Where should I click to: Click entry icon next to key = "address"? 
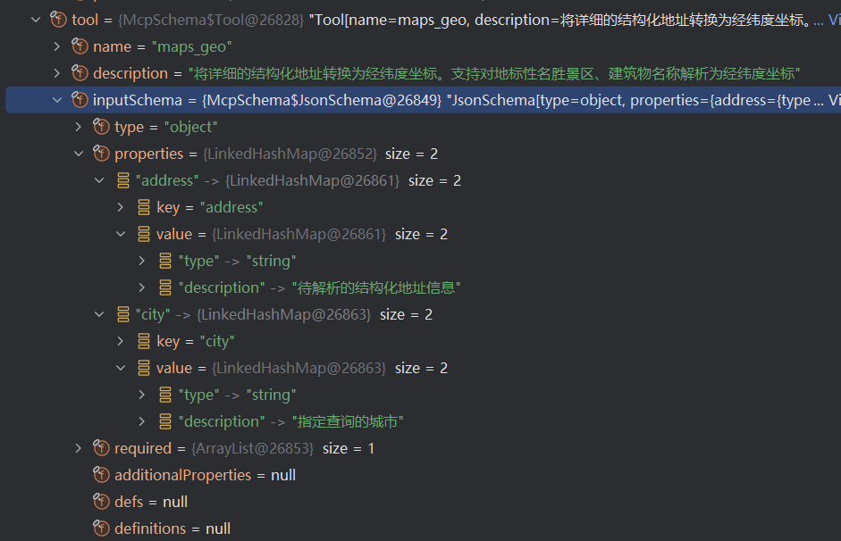tap(144, 207)
